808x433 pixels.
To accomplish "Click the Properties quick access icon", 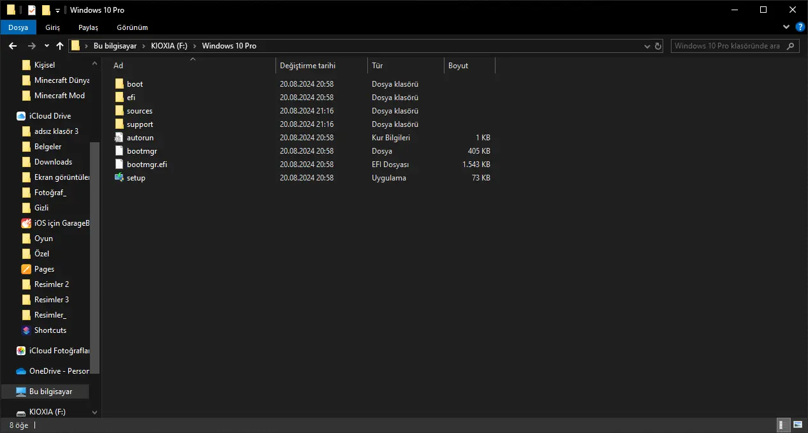I will [32, 10].
